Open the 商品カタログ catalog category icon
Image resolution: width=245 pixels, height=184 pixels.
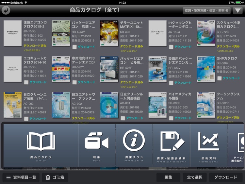click(41, 145)
